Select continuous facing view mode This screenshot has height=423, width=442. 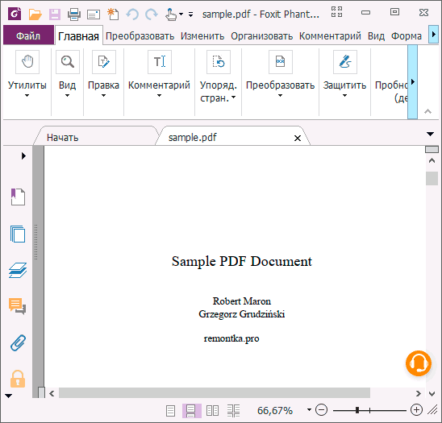[x=233, y=411]
